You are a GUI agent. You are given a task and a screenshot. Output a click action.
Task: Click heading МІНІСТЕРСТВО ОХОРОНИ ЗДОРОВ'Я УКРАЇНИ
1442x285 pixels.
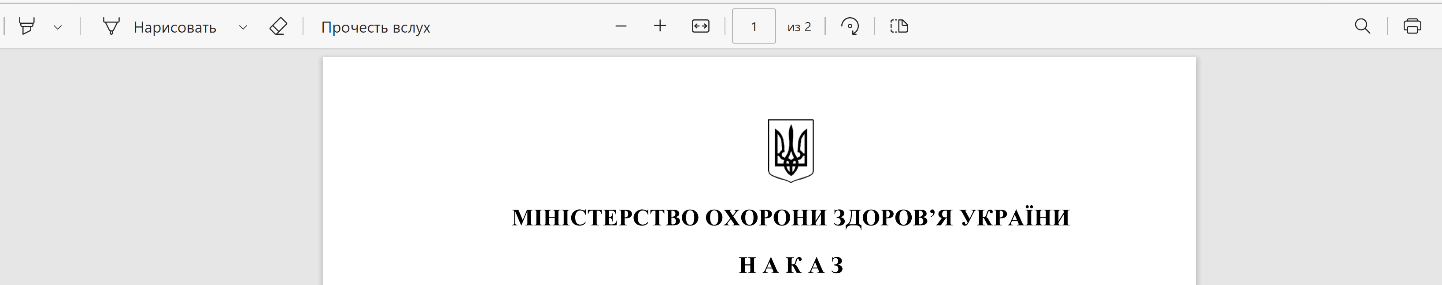[791, 218]
